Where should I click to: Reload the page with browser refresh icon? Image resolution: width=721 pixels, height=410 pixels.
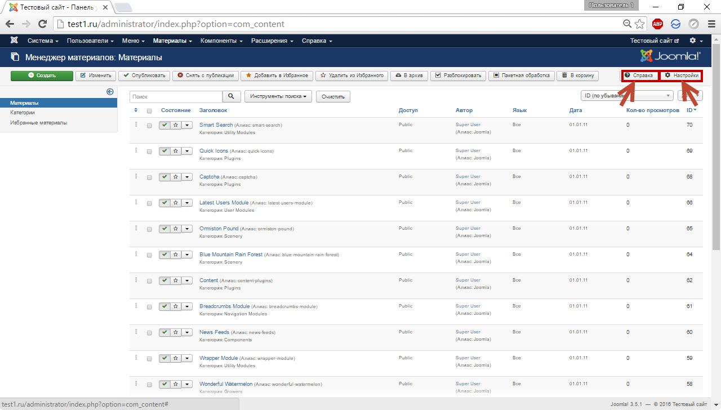coord(42,24)
